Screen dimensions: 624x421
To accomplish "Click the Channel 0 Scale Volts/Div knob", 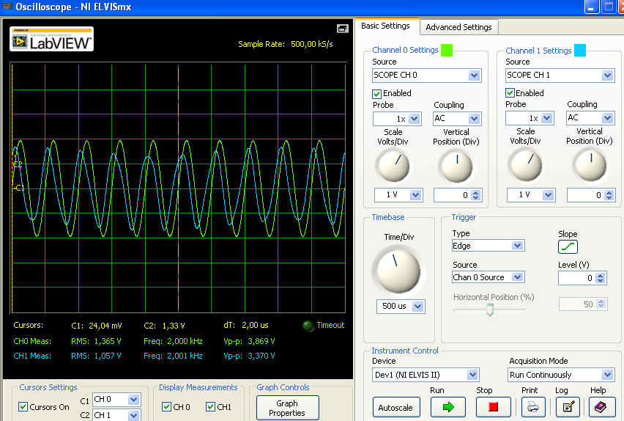I will [393, 166].
